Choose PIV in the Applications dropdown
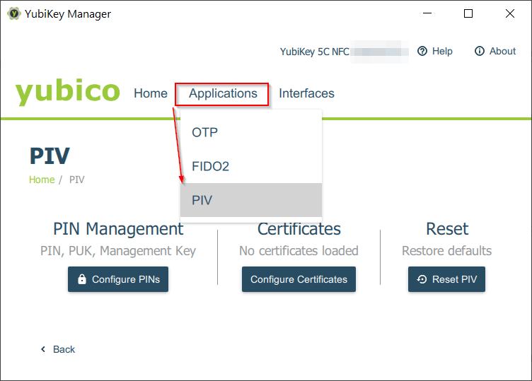532x381 pixels. pyautogui.click(x=251, y=200)
